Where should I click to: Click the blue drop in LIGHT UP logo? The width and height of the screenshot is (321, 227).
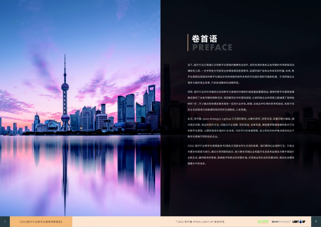[x=300, y=221]
